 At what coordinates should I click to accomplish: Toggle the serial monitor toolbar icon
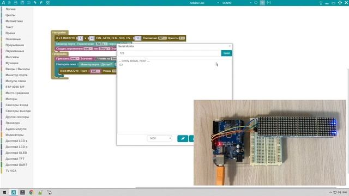tap(262, 3)
